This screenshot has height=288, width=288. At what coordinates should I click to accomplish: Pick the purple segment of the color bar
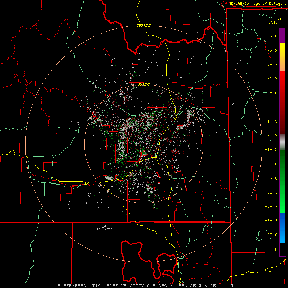pos(283,36)
